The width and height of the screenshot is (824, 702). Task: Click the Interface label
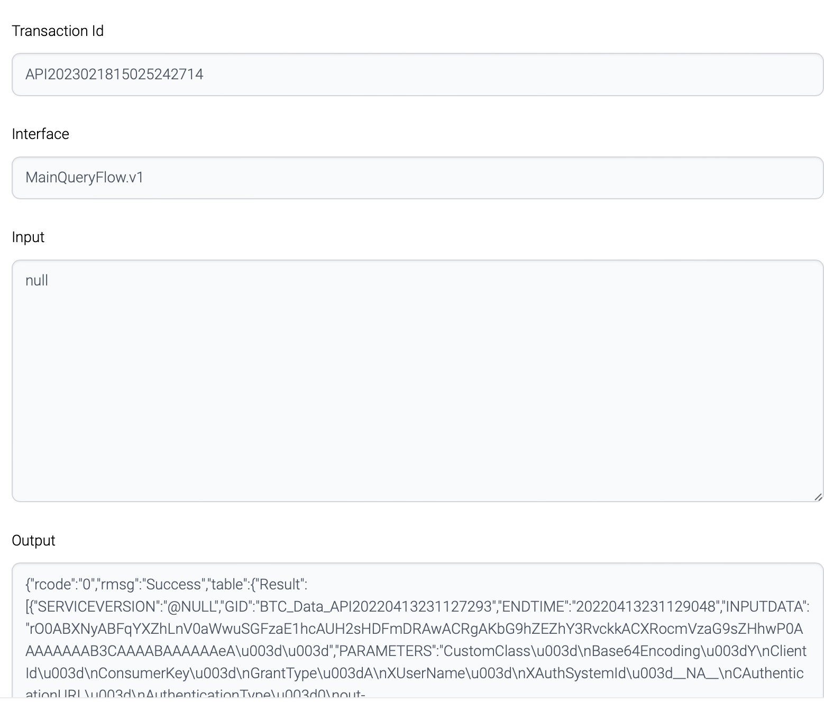pyautogui.click(x=40, y=134)
